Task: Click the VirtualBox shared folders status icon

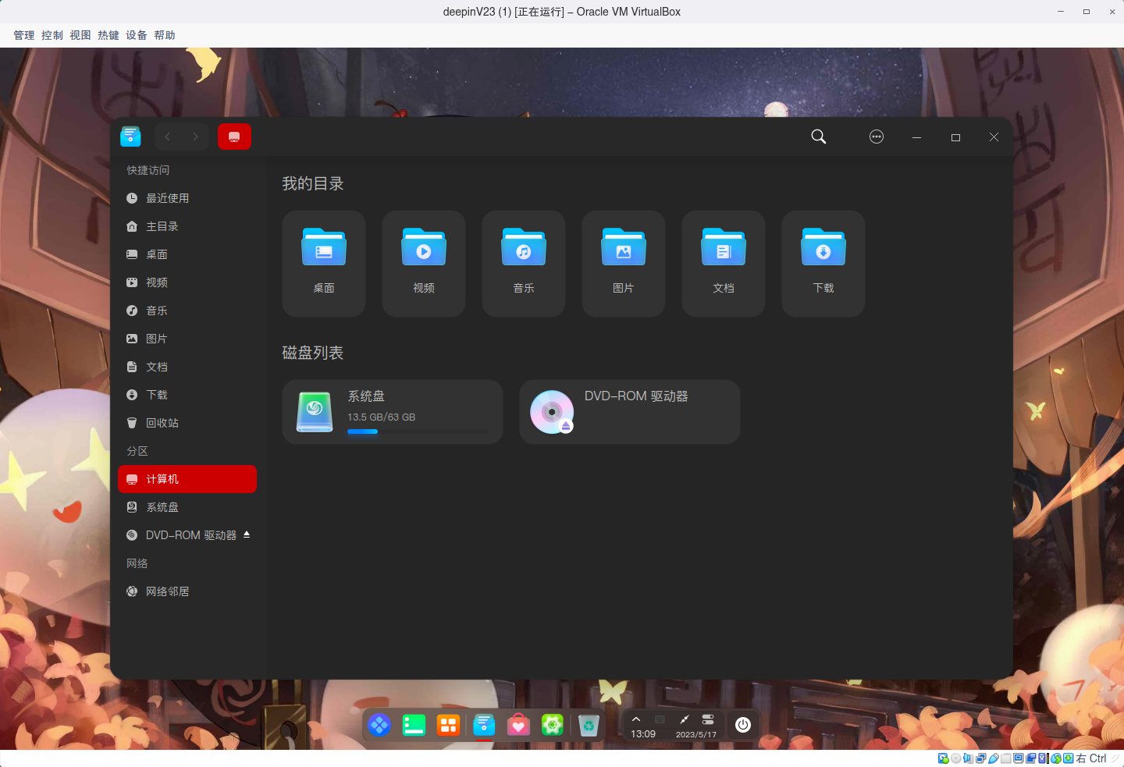Action: [1006, 758]
